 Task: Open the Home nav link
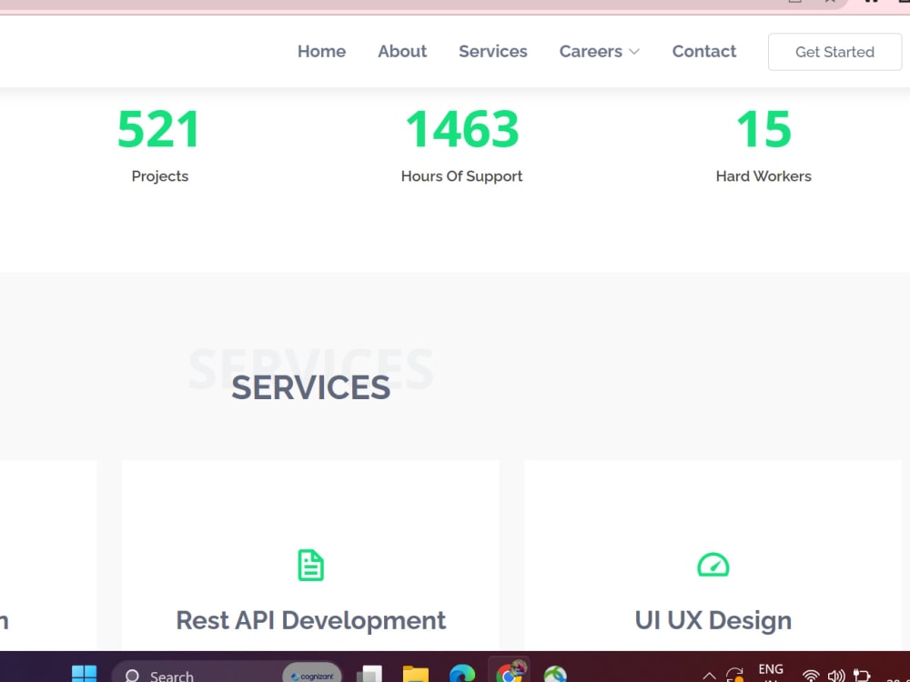[321, 52]
